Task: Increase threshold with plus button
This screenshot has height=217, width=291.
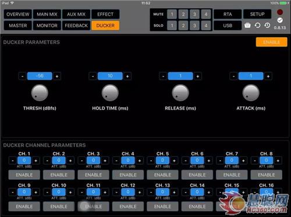Action: pos(57,76)
